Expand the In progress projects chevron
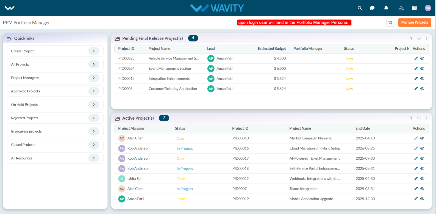 [94, 131]
